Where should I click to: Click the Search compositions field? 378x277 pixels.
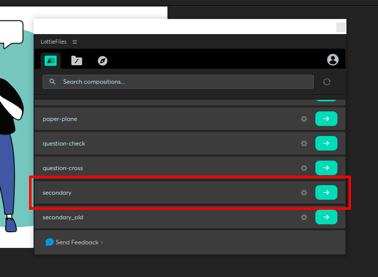(178, 82)
